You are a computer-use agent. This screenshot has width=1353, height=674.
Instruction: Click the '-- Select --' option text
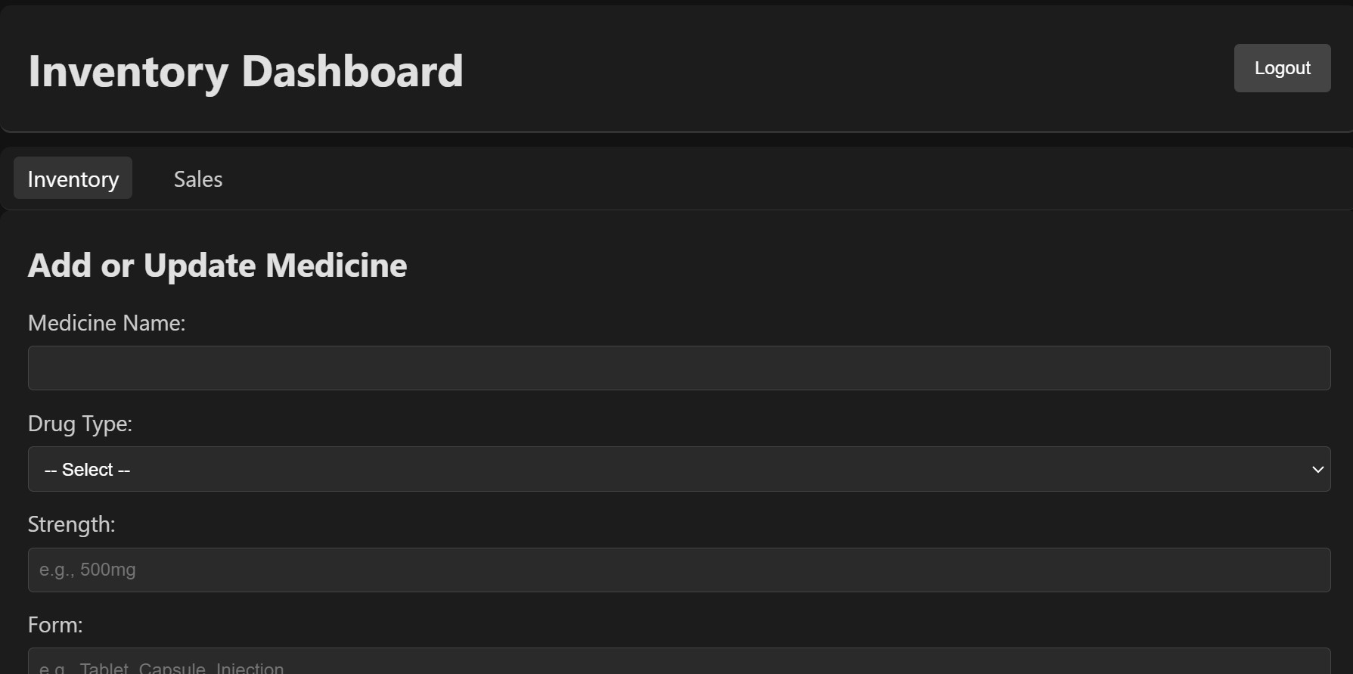pyautogui.click(x=88, y=470)
